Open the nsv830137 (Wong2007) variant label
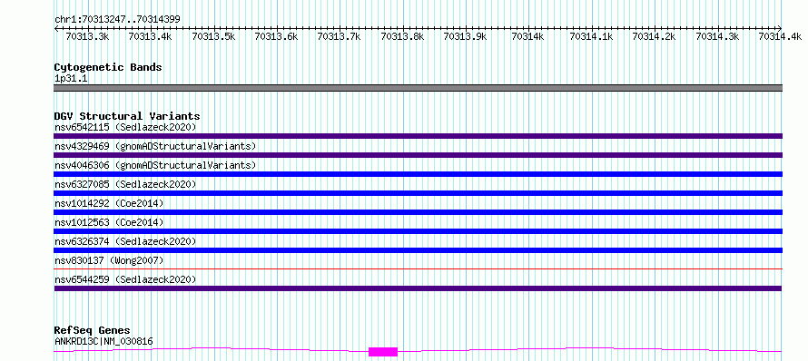808x361 pixels. pos(109,260)
